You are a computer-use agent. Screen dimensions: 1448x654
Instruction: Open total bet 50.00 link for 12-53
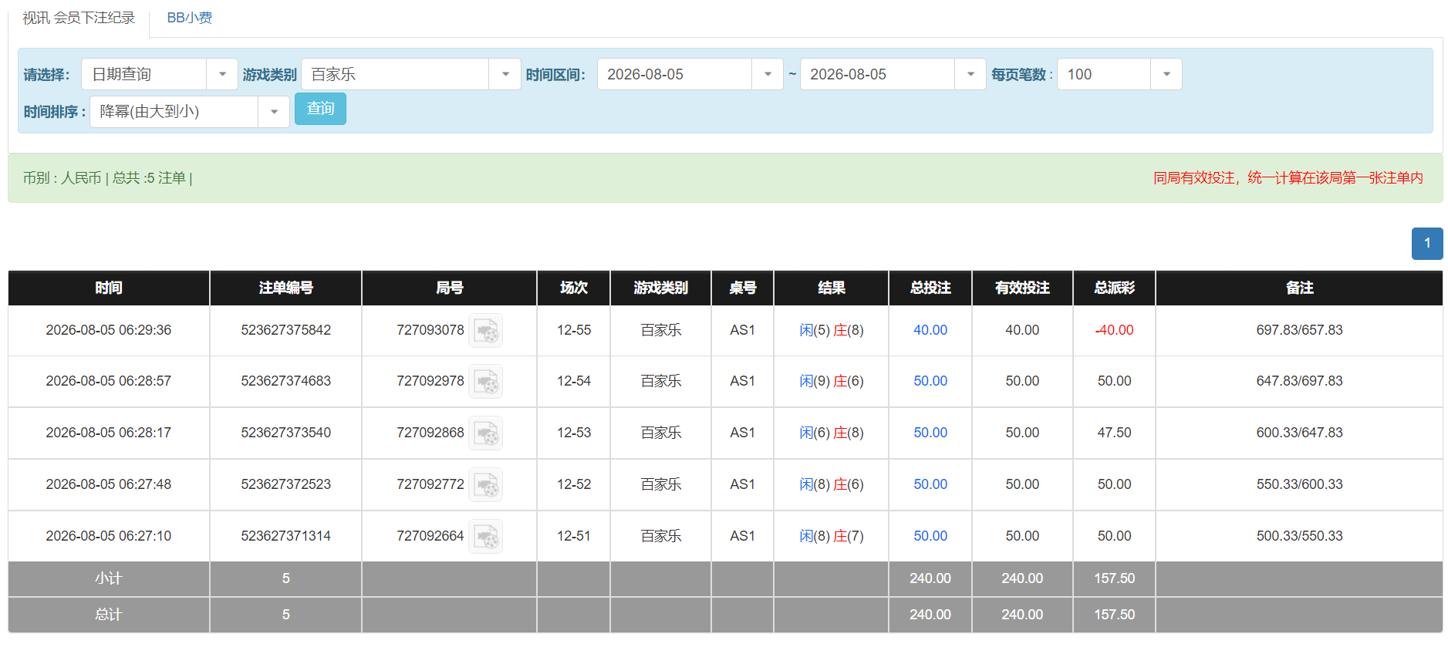(x=930, y=433)
